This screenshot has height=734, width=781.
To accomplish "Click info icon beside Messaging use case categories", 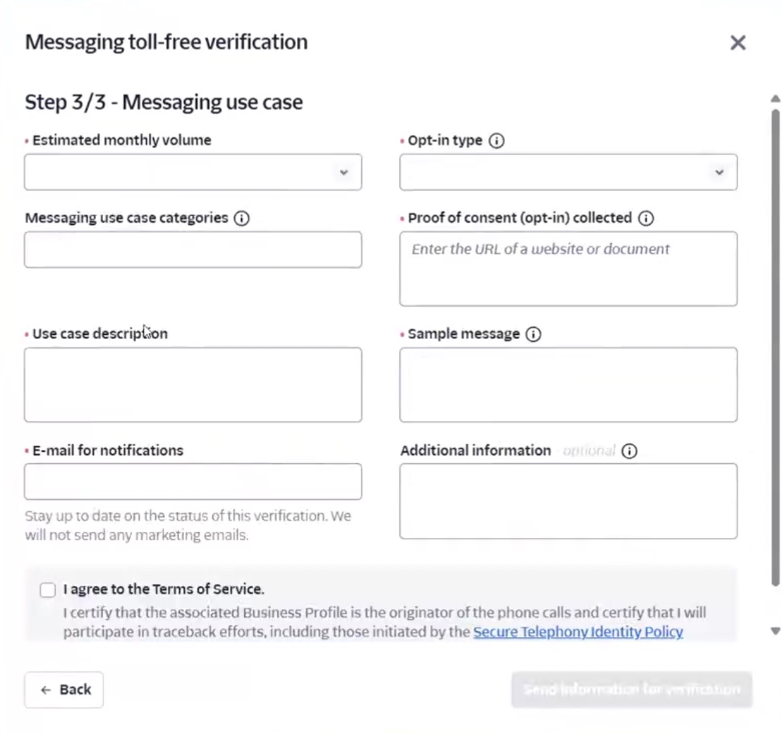I will pos(241,218).
